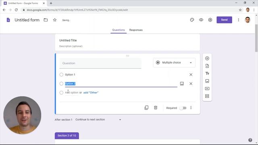The height and width of the screenshot is (145, 258).
Task: Add image to Option 2
Action: pos(182,84)
